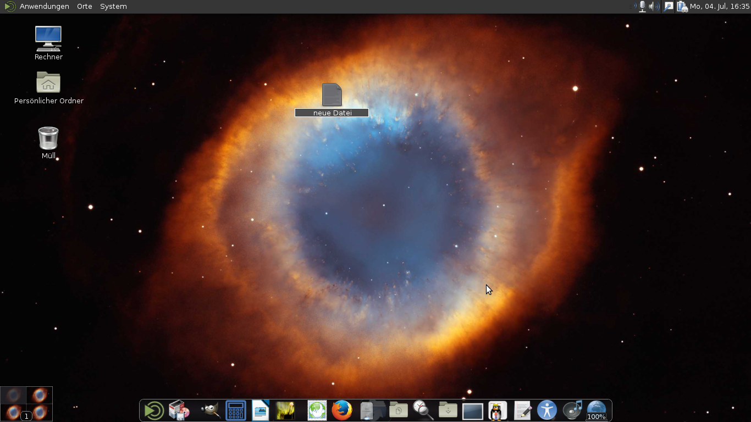751x422 pixels.
Task: Click the neue Datei filename label
Action: point(332,113)
